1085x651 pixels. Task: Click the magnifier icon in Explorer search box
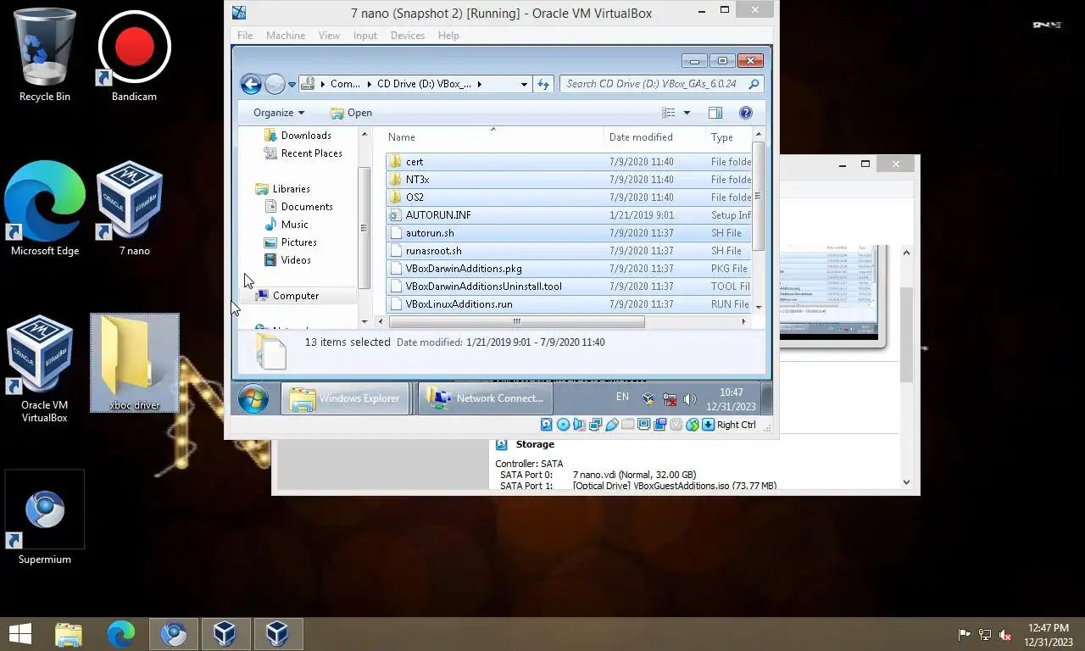coord(754,84)
